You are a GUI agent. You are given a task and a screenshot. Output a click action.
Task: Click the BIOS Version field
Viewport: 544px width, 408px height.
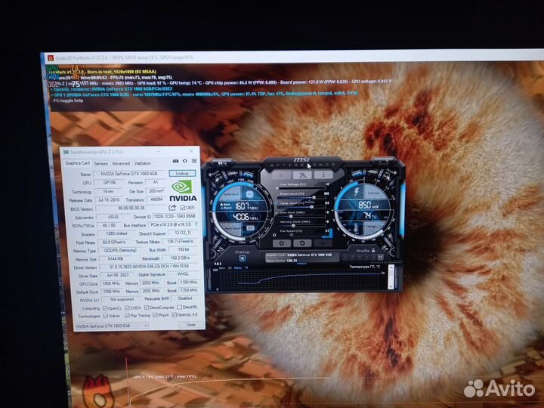click(x=131, y=209)
